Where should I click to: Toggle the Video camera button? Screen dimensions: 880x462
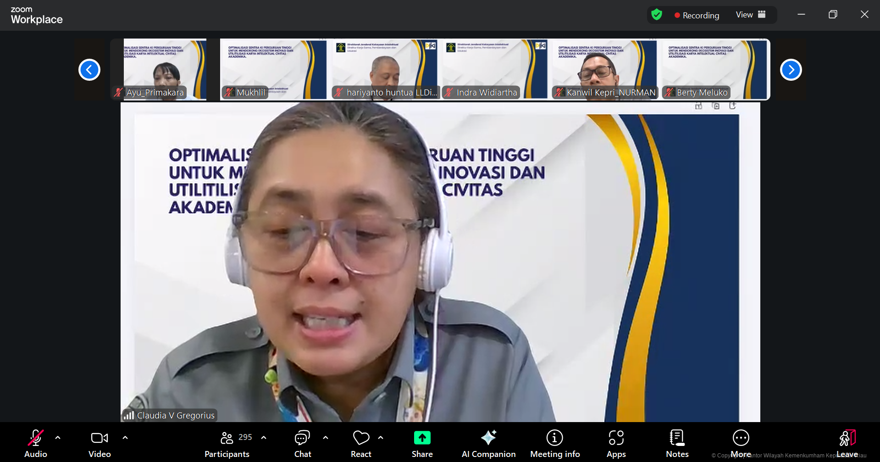(100, 443)
